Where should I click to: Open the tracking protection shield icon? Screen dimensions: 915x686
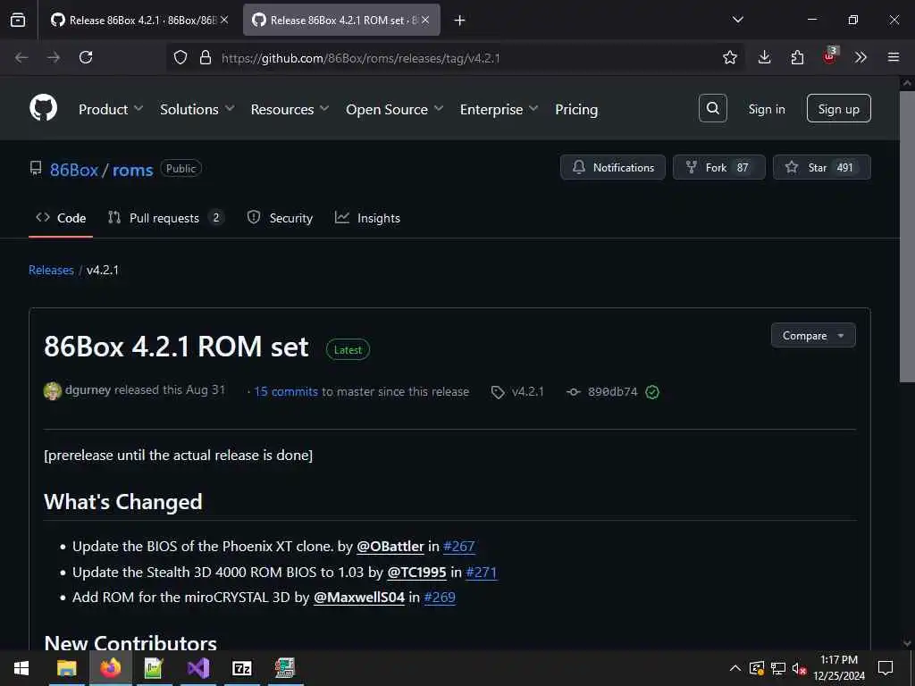180,57
